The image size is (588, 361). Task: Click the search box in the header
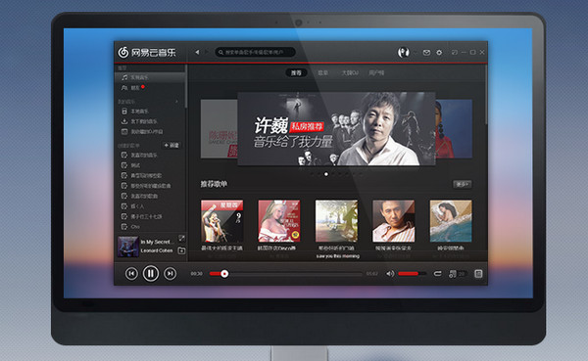coord(255,52)
